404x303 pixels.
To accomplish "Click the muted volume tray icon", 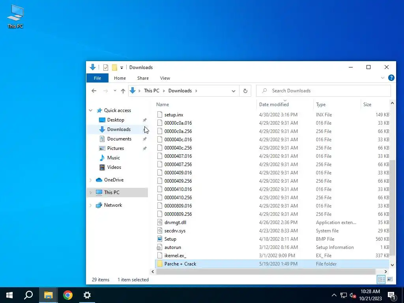I will (x=353, y=295).
